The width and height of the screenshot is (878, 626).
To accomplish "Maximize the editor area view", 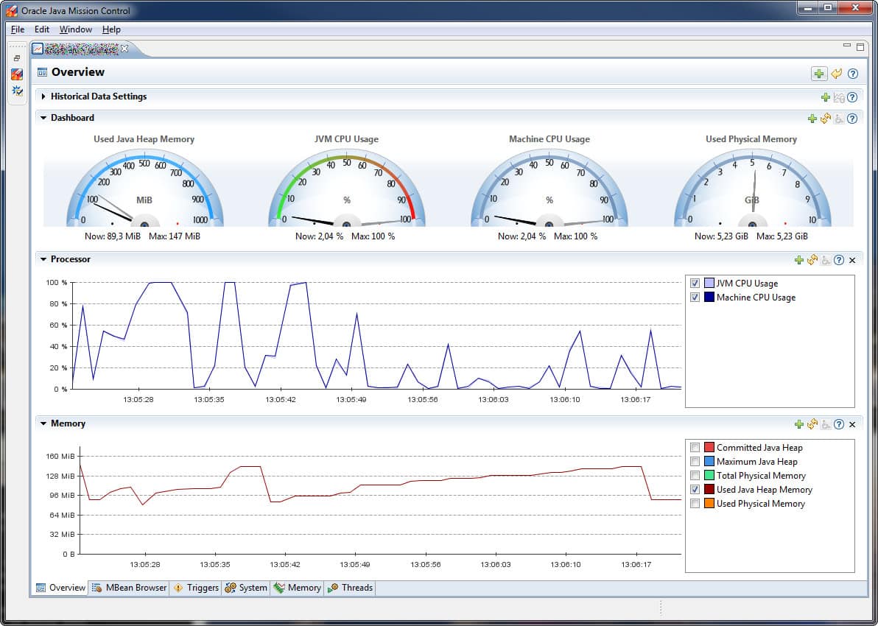I will click(860, 46).
